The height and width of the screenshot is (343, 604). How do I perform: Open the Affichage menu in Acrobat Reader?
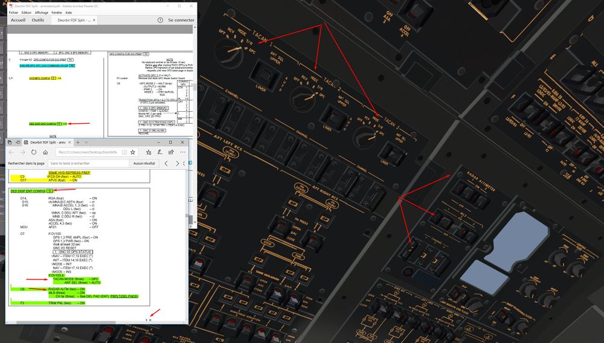coord(42,13)
